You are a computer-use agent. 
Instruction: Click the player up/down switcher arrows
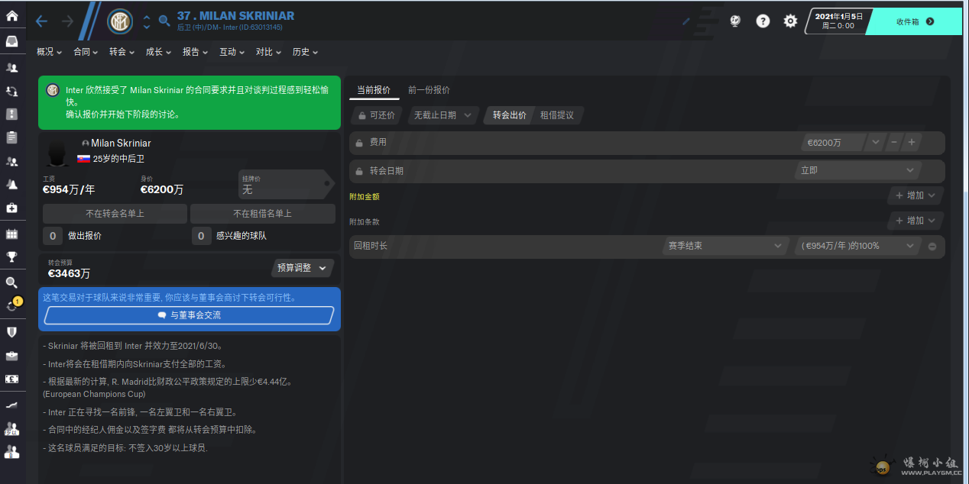(x=147, y=21)
